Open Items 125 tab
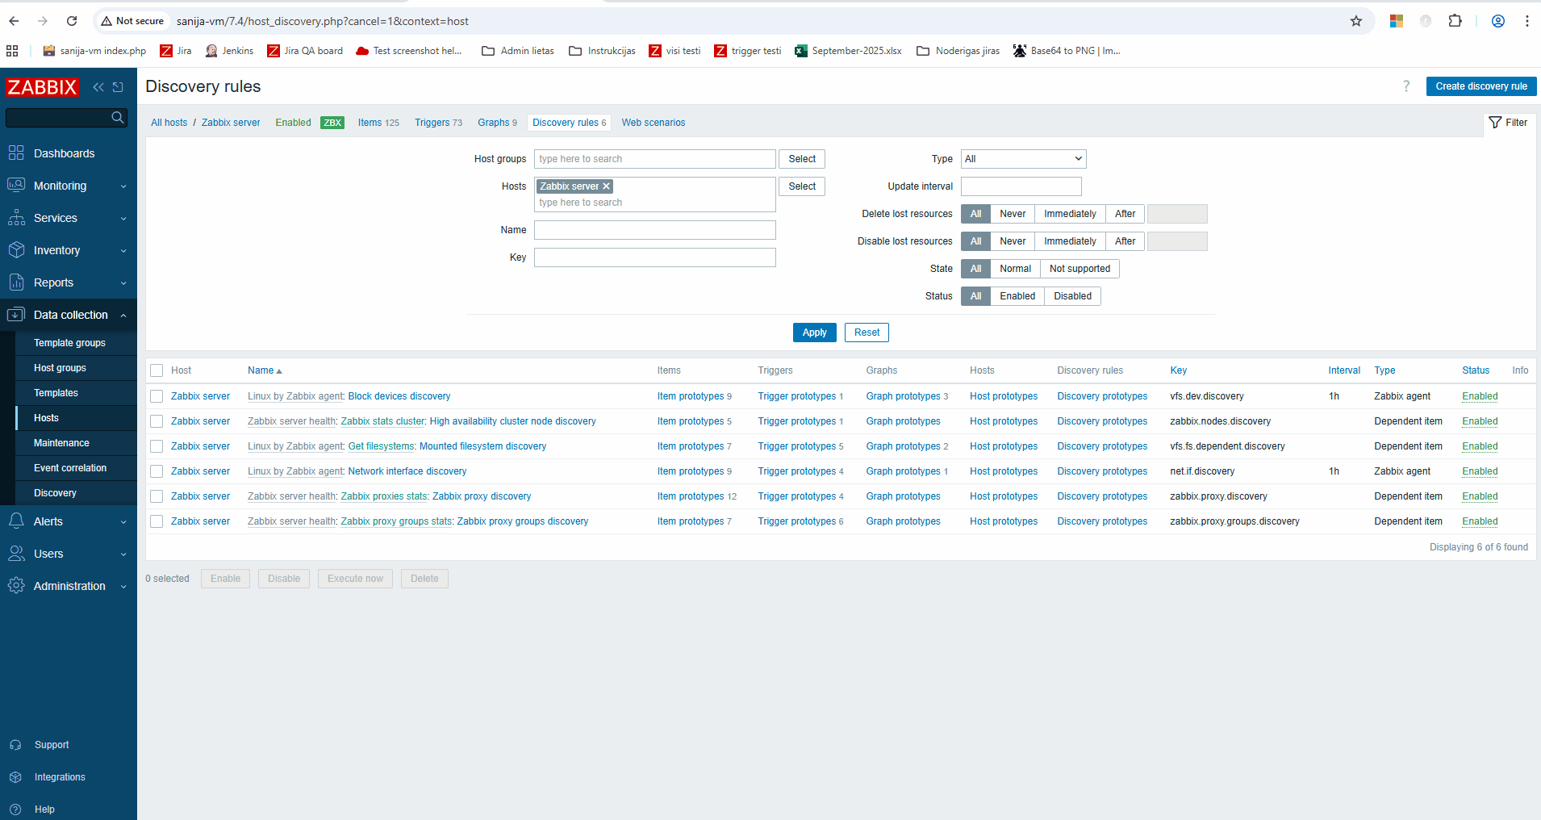Image resolution: width=1541 pixels, height=820 pixels. (378, 123)
